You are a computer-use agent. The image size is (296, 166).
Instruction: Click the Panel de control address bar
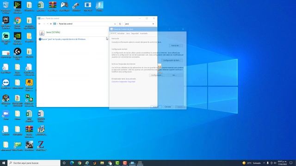click(x=85, y=24)
